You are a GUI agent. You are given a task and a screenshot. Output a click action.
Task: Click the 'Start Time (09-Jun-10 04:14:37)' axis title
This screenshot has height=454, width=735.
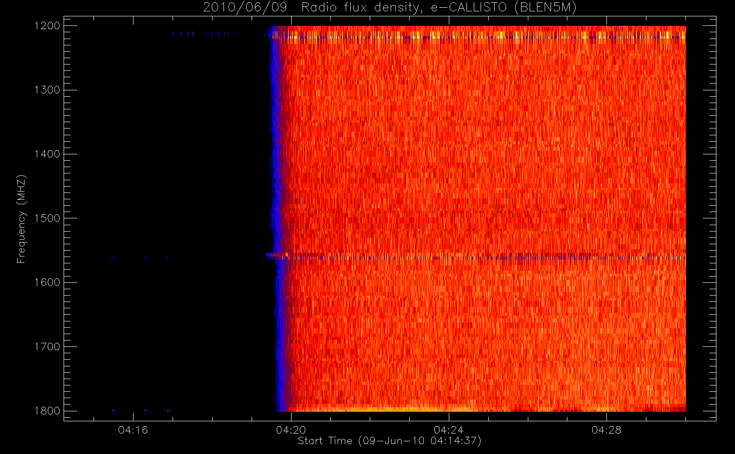390,441
